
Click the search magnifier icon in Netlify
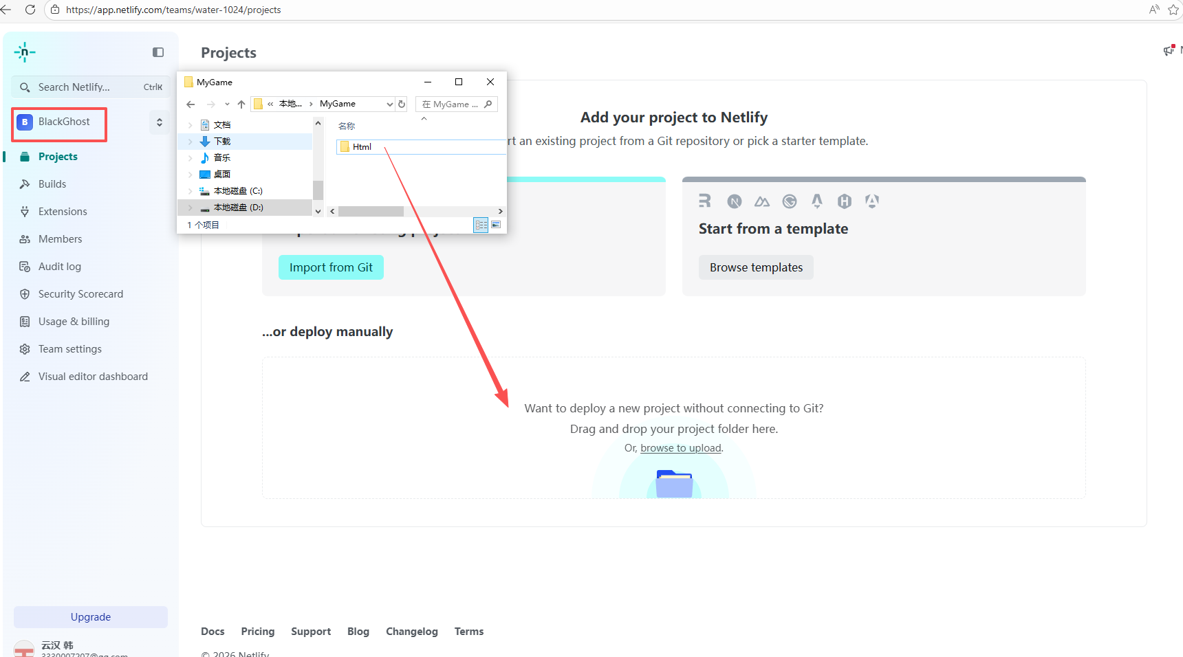point(25,87)
